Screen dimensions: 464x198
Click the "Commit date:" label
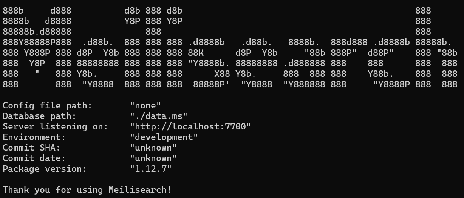[34, 158]
